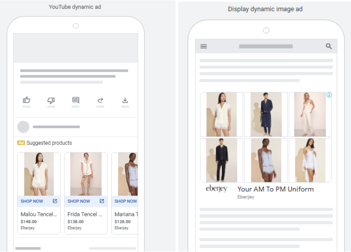
Task: Open hamburger menu in display ad phone
Action: pyautogui.click(x=204, y=46)
